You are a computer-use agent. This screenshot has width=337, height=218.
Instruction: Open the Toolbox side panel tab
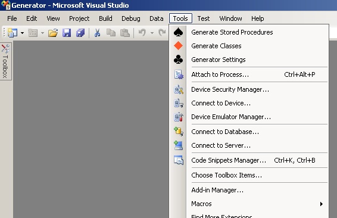tap(5, 61)
